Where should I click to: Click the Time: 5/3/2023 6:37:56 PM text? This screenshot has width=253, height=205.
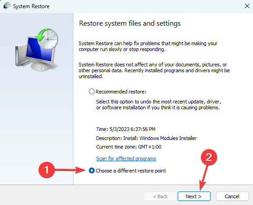point(126,129)
